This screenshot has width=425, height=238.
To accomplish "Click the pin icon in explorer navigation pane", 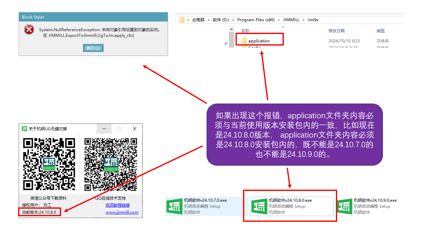I will coord(226,44).
